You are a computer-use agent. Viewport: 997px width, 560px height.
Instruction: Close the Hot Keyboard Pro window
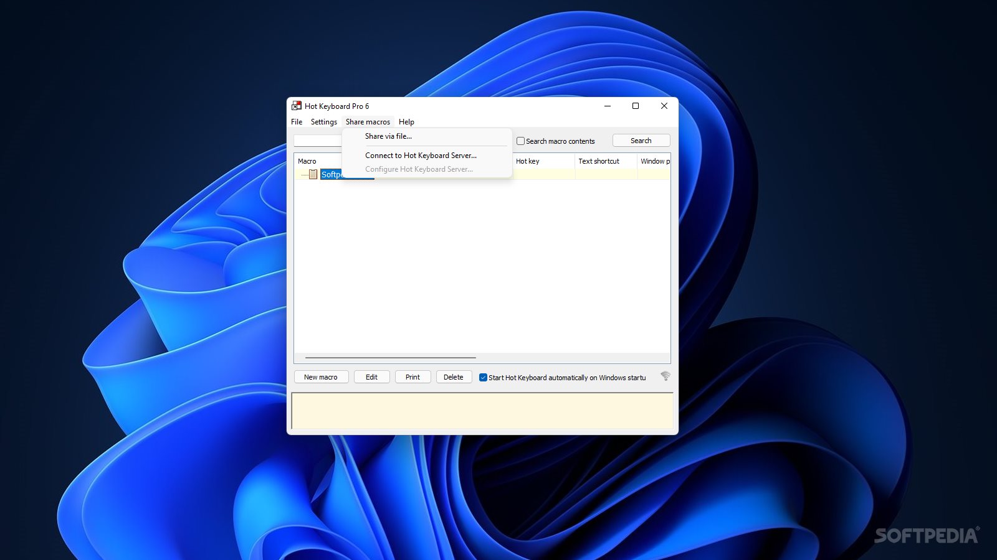point(664,106)
